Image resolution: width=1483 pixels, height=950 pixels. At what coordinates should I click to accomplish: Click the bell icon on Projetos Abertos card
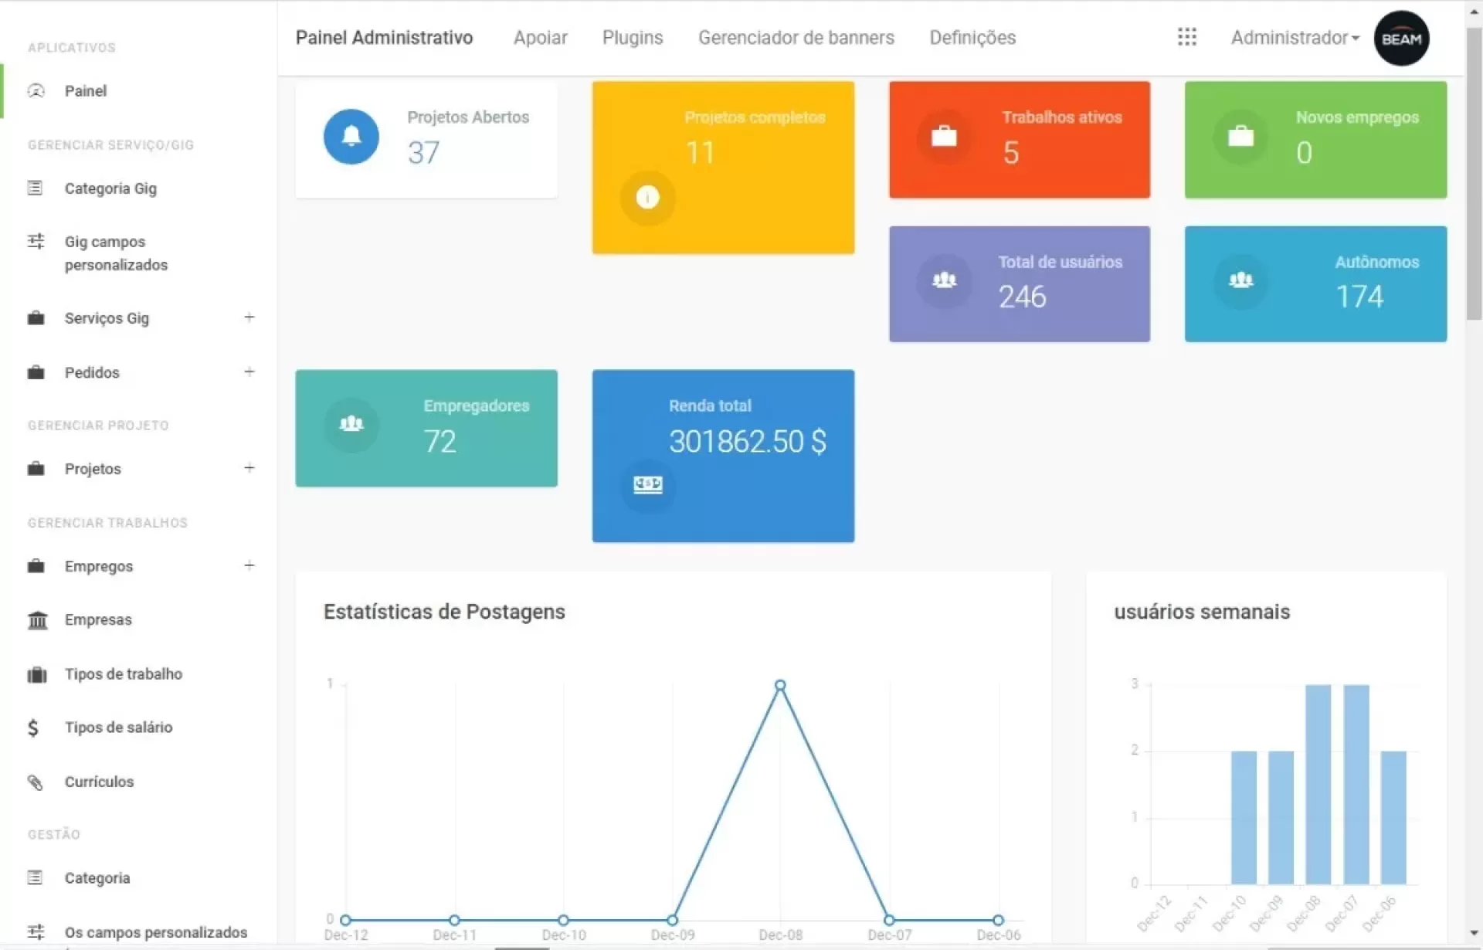click(351, 137)
